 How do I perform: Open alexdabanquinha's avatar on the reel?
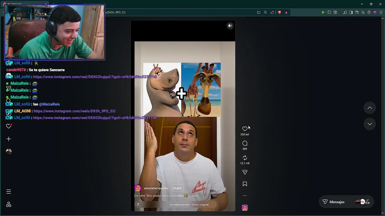click(x=138, y=188)
